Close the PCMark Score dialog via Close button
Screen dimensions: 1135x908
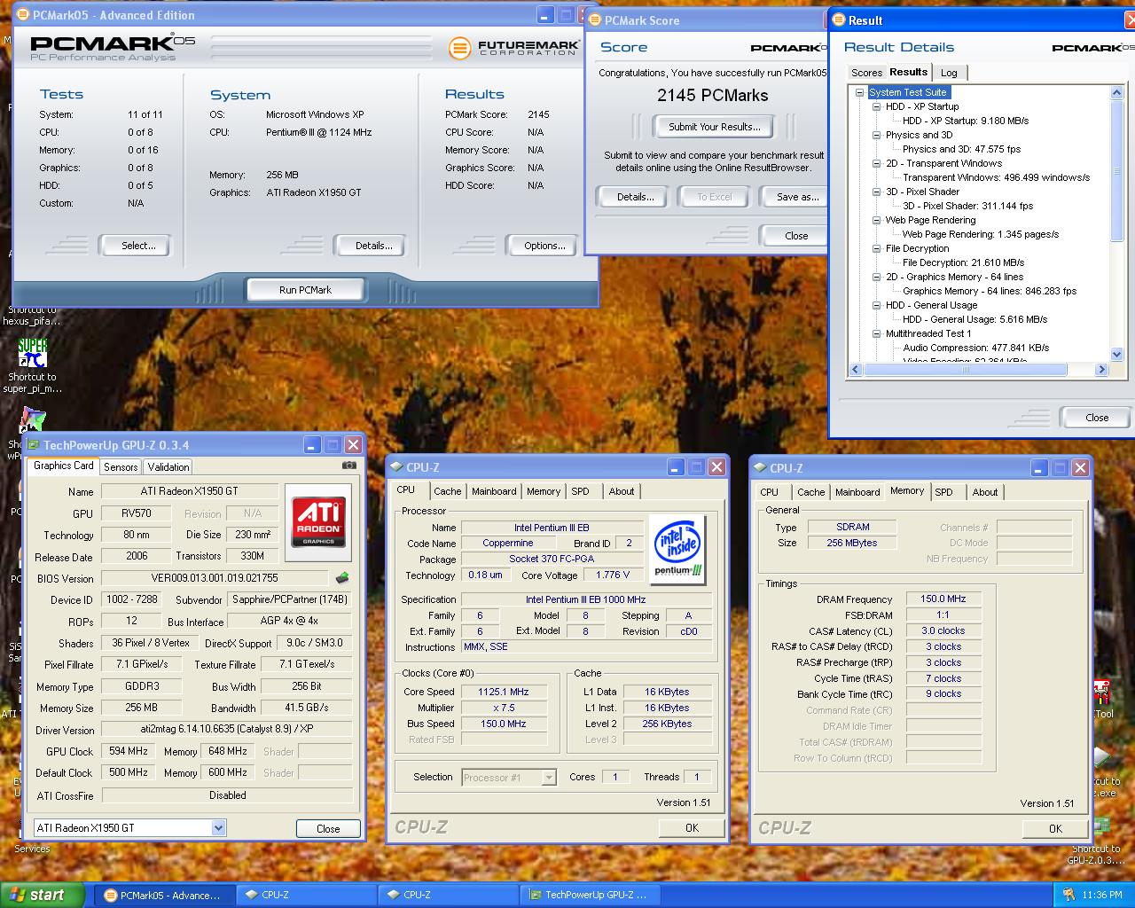click(795, 236)
